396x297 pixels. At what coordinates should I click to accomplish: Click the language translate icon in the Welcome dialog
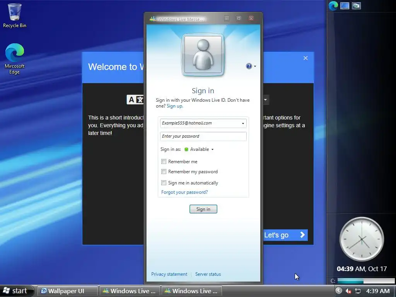[x=135, y=100]
